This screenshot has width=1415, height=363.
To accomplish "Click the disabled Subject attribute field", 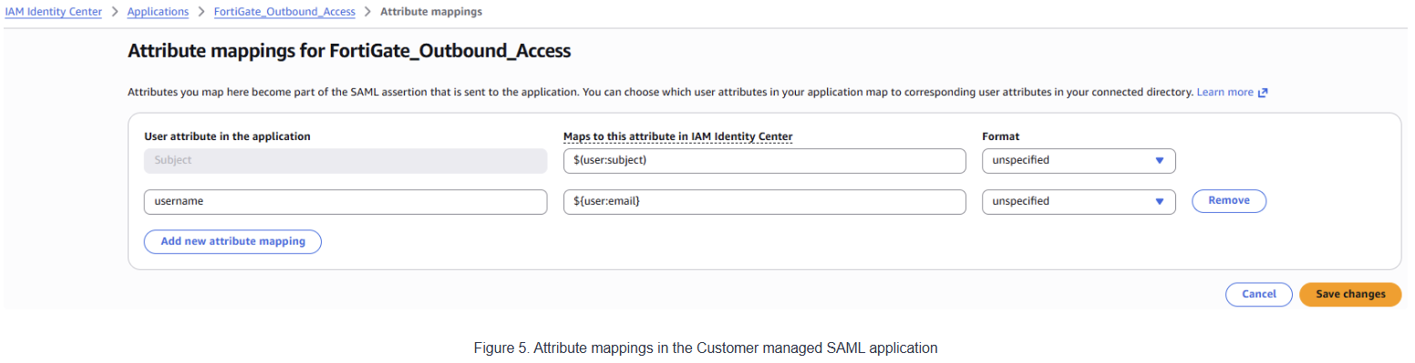I will point(346,161).
